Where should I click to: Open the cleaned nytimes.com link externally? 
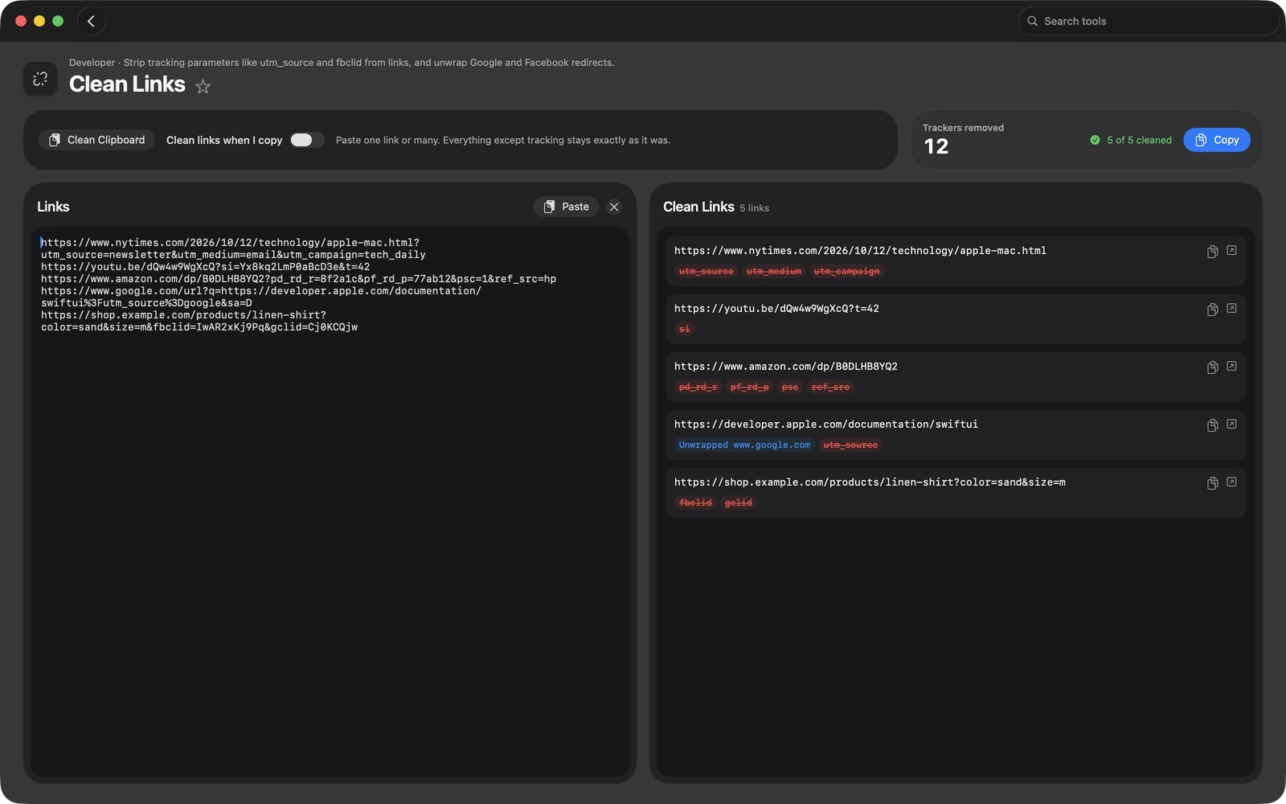point(1231,251)
